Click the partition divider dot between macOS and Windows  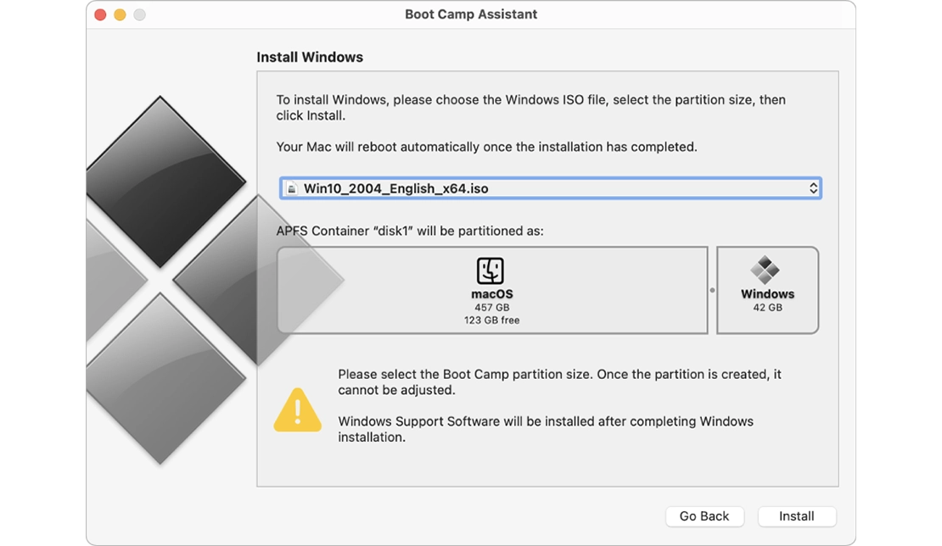[x=712, y=291]
